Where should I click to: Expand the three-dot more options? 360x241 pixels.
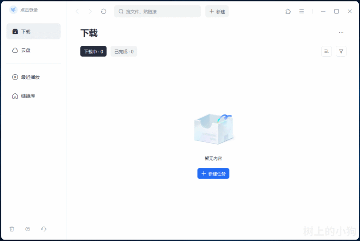tap(341, 33)
